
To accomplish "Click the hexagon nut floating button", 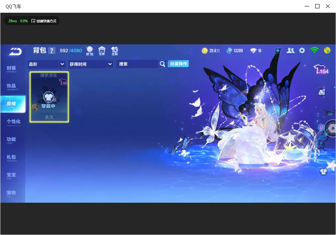I will coord(331,128).
